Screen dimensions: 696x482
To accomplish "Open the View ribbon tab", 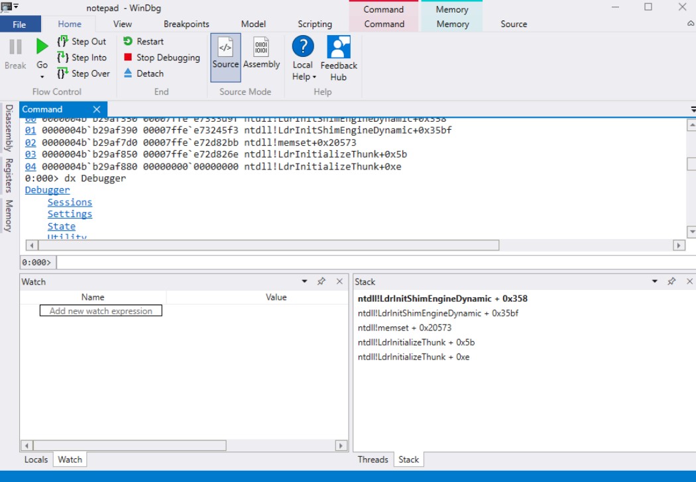I will pyautogui.click(x=122, y=24).
